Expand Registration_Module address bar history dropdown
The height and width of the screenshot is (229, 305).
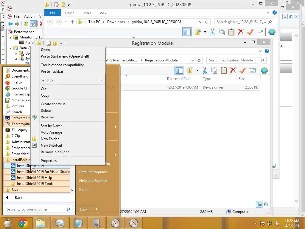192,60
